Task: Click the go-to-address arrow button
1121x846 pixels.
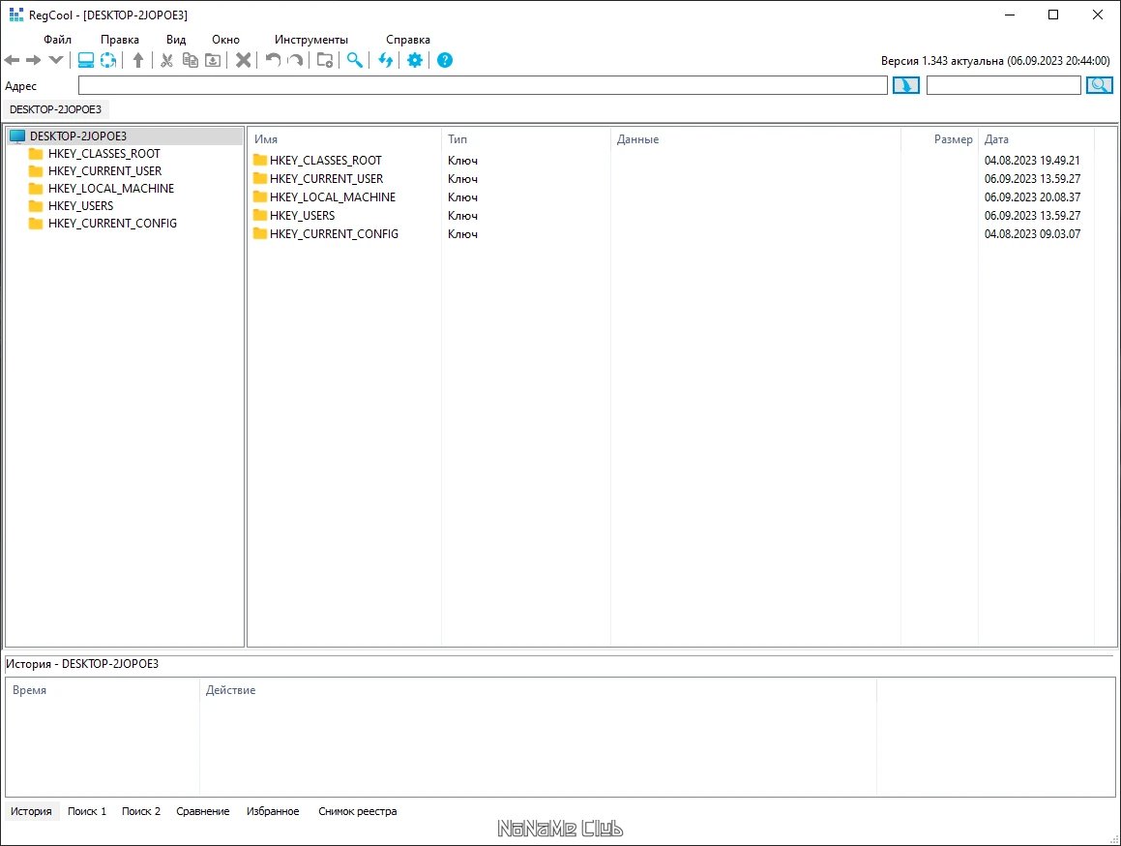Action: tap(906, 85)
